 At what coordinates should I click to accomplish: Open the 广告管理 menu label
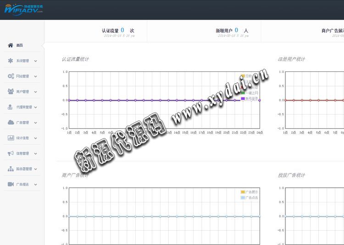(22, 123)
